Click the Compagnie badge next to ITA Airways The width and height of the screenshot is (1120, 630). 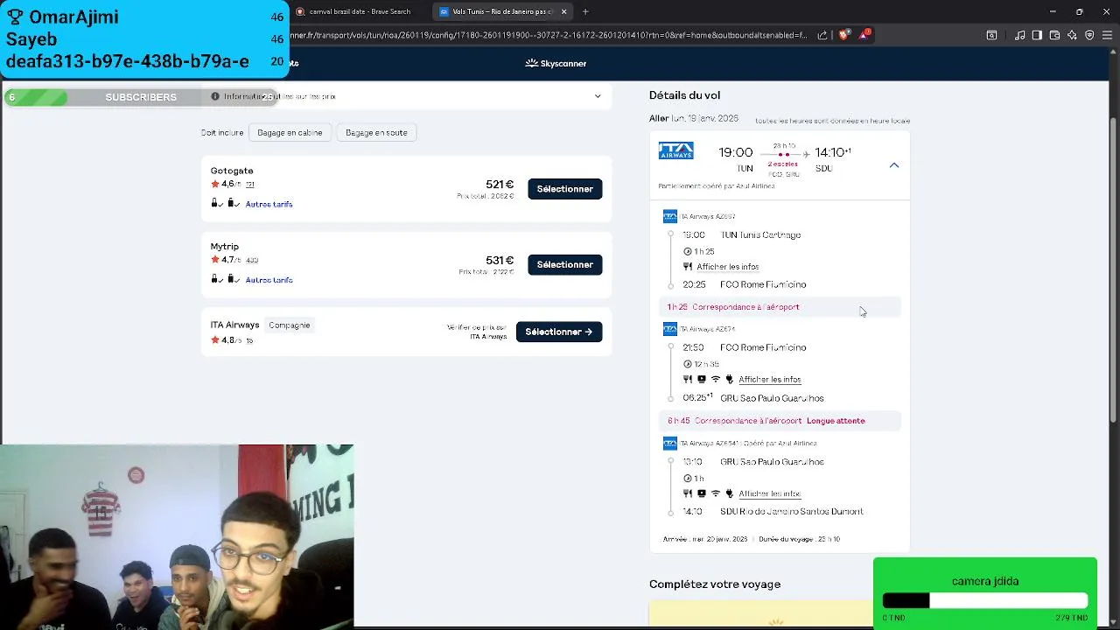289,325
